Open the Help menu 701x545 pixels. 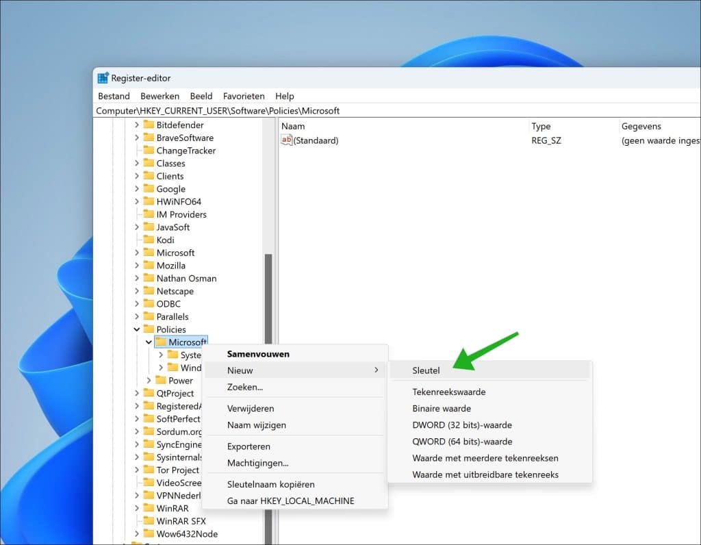(284, 96)
